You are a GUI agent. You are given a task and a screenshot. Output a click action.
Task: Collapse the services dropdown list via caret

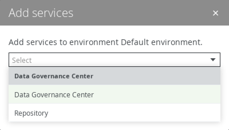(x=213, y=60)
